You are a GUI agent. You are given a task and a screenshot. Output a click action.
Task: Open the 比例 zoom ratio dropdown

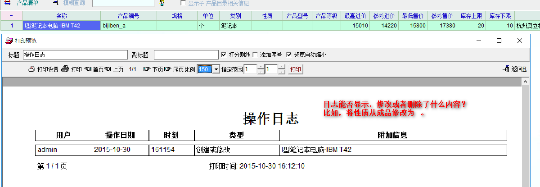[x=216, y=69]
